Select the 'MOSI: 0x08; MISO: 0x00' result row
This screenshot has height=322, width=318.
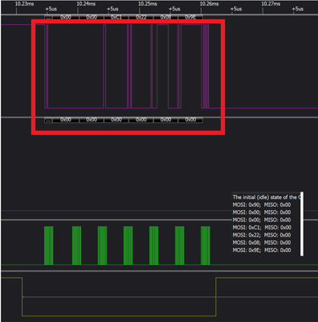pos(262,242)
